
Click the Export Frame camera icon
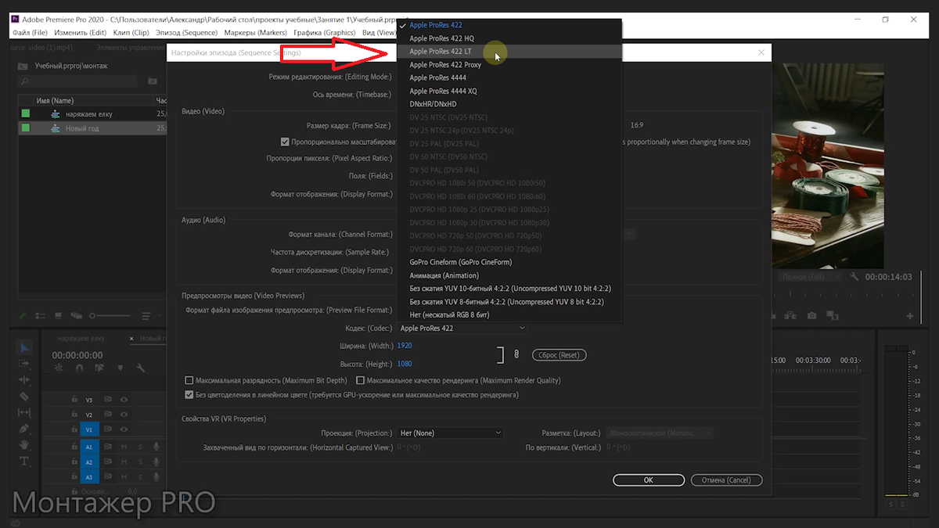812,316
